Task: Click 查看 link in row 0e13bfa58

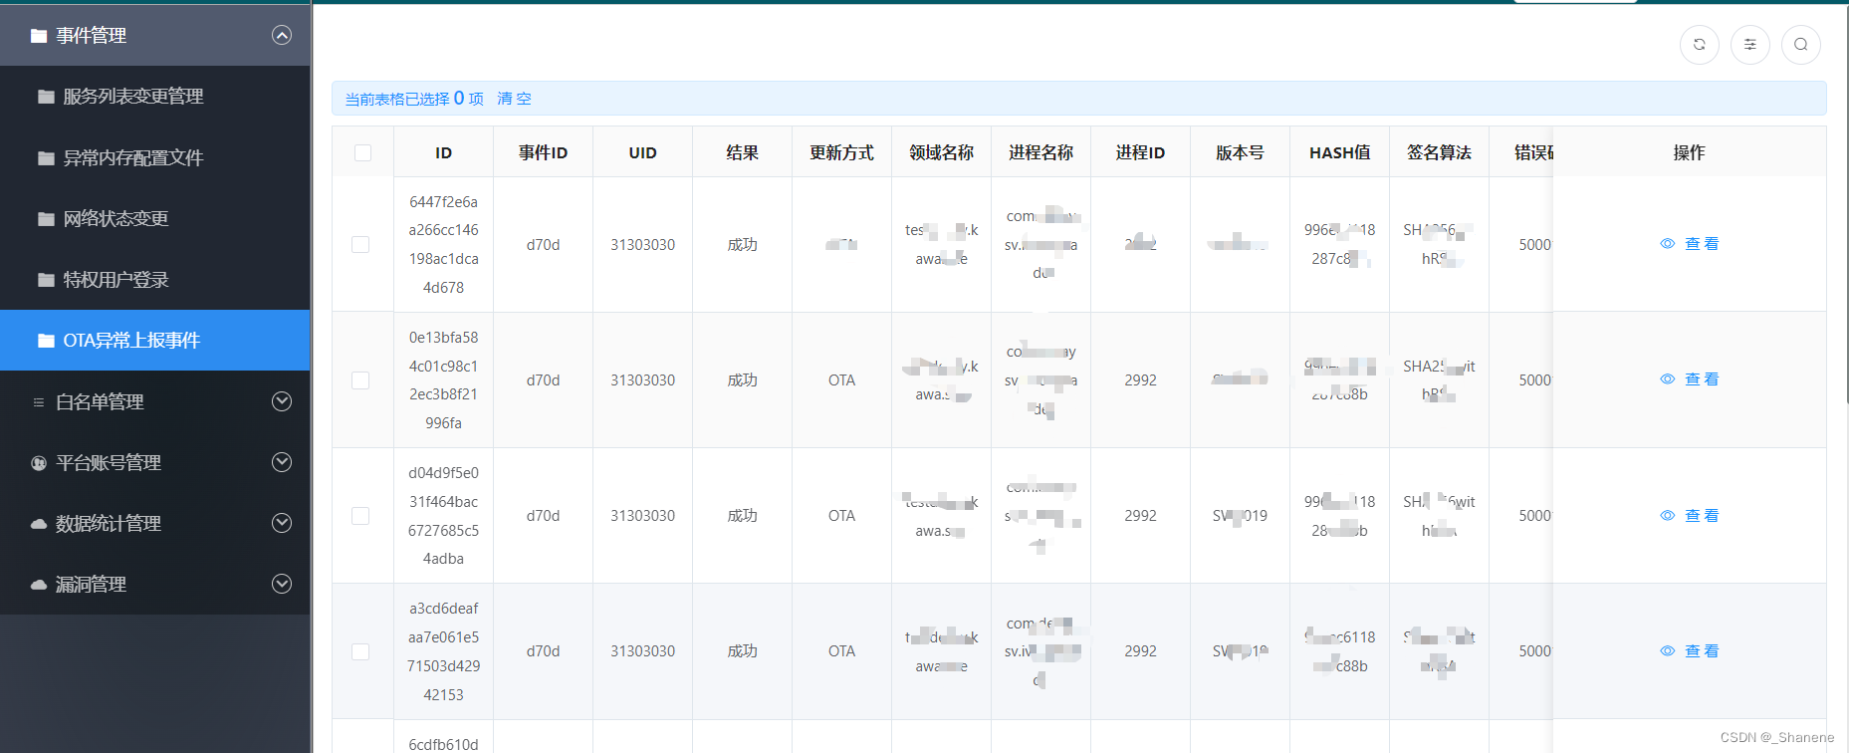Action: (x=1702, y=379)
